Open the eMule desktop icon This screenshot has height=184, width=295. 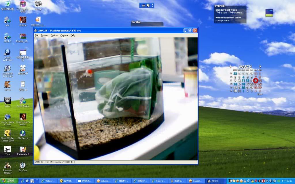click(7, 85)
